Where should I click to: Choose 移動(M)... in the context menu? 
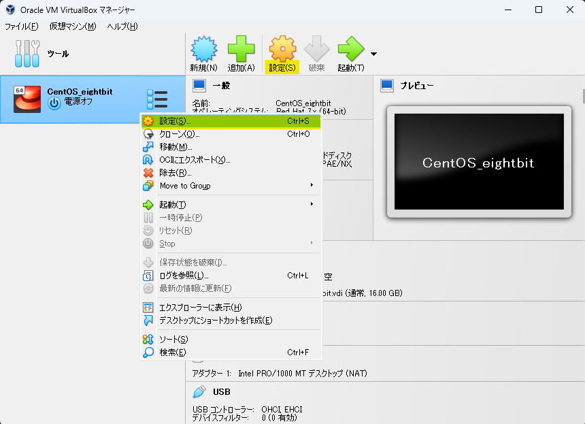(231, 147)
